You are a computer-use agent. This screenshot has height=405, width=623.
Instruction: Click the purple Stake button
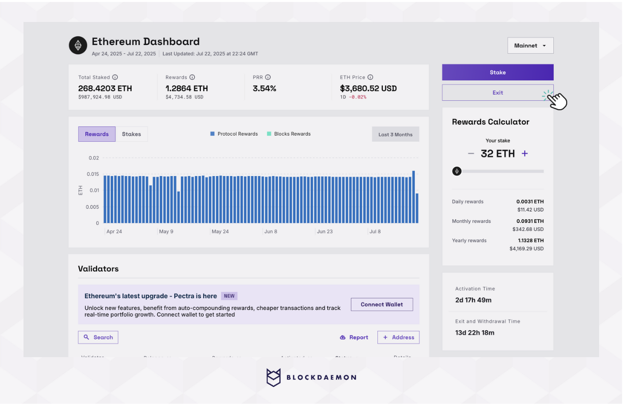497,72
